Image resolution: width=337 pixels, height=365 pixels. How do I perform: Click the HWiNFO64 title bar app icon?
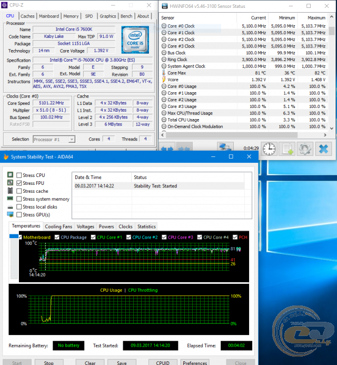click(164, 6)
